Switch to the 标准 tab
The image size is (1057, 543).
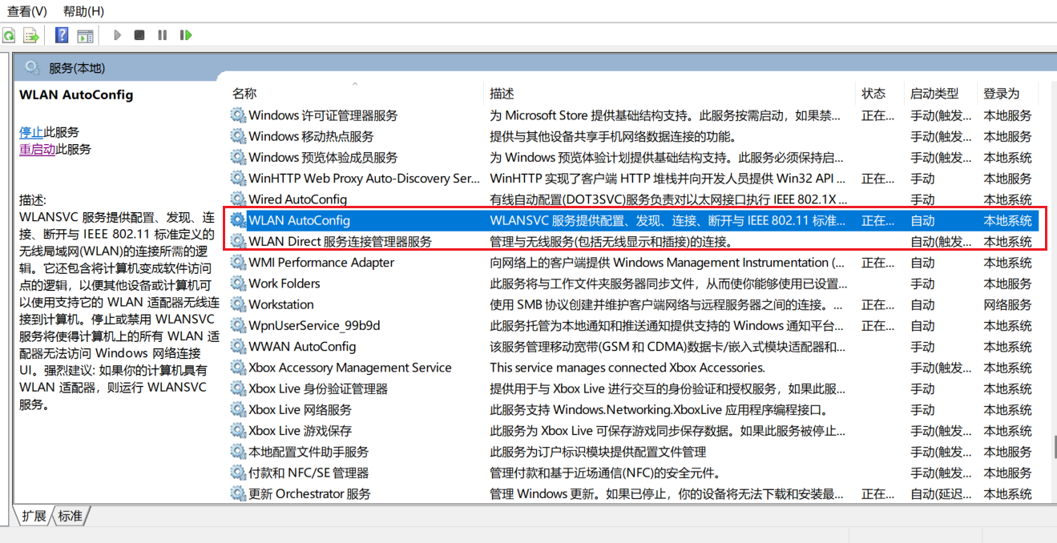click(70, 516)
